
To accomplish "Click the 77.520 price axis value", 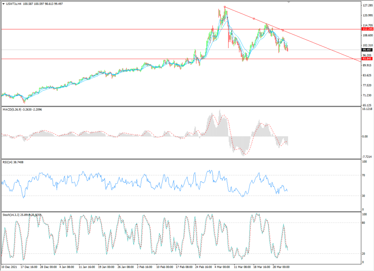I will click(367, 85).
